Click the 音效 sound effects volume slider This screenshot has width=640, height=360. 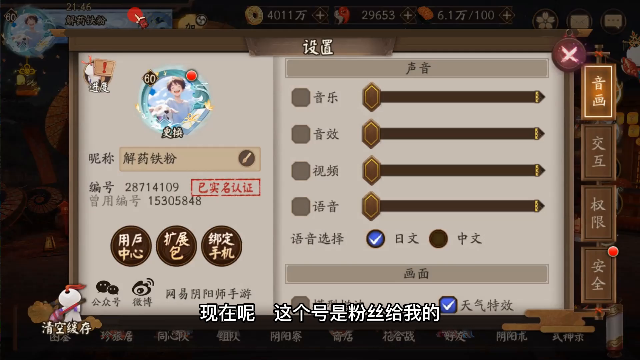(453, 134)
